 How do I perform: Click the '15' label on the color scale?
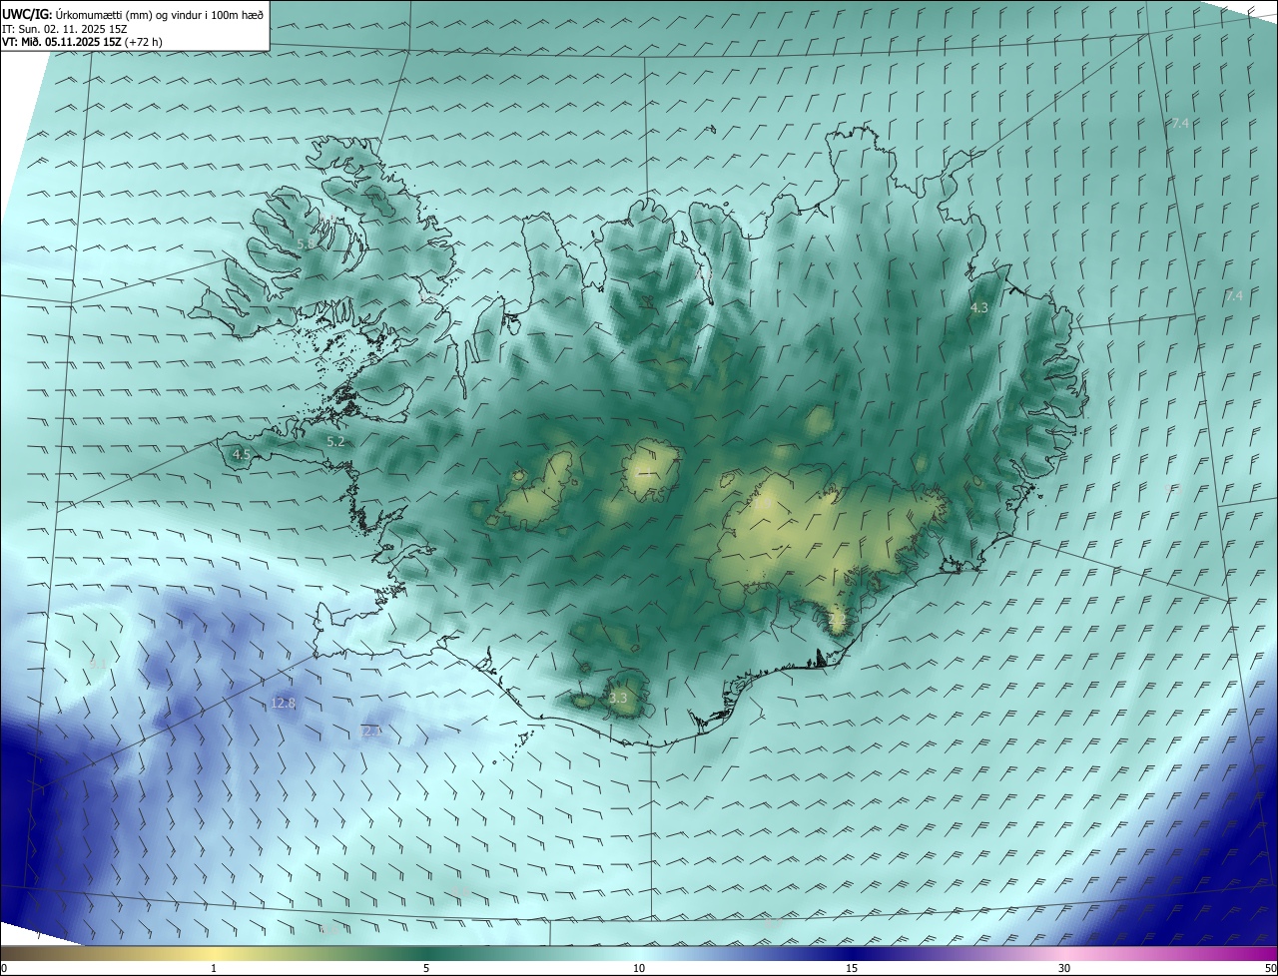coord(852,969)
